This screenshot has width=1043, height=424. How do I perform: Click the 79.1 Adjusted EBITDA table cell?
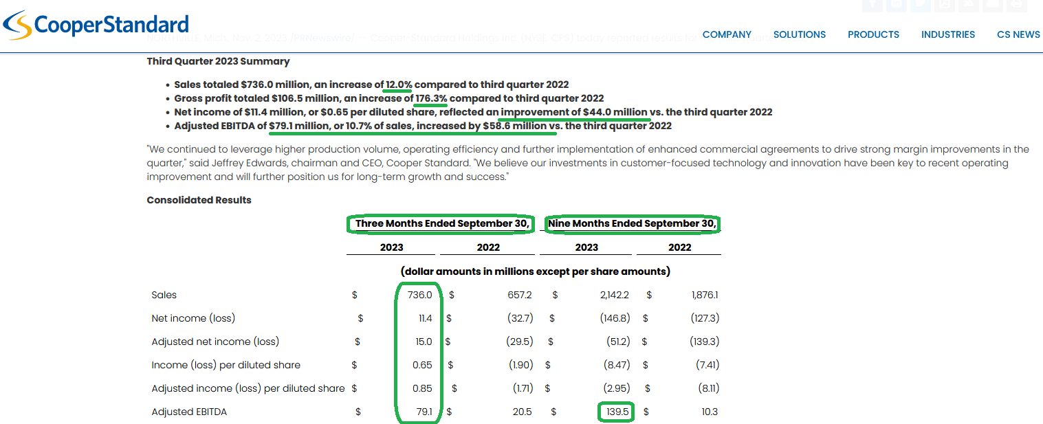tap(425, 412)
